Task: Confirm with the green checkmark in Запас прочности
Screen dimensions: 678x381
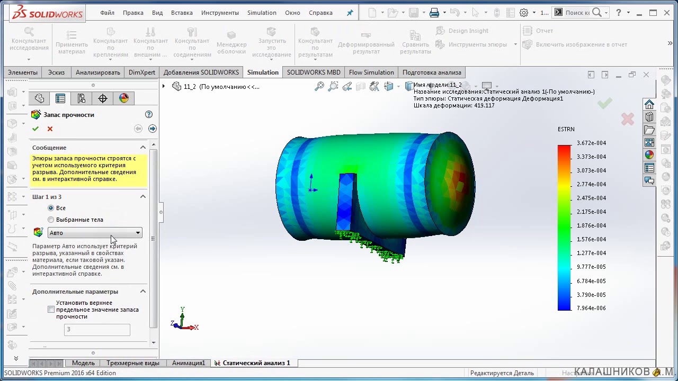Action: pyautogui.click(x=35, y=129)
